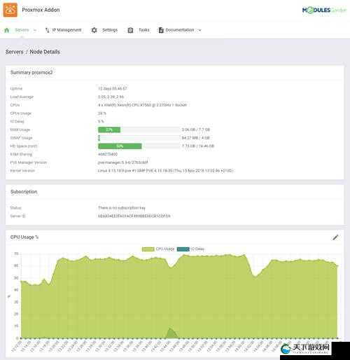Click the Summary proxmox2 heading
Screen dimensions: 350x360
[31, 73]
